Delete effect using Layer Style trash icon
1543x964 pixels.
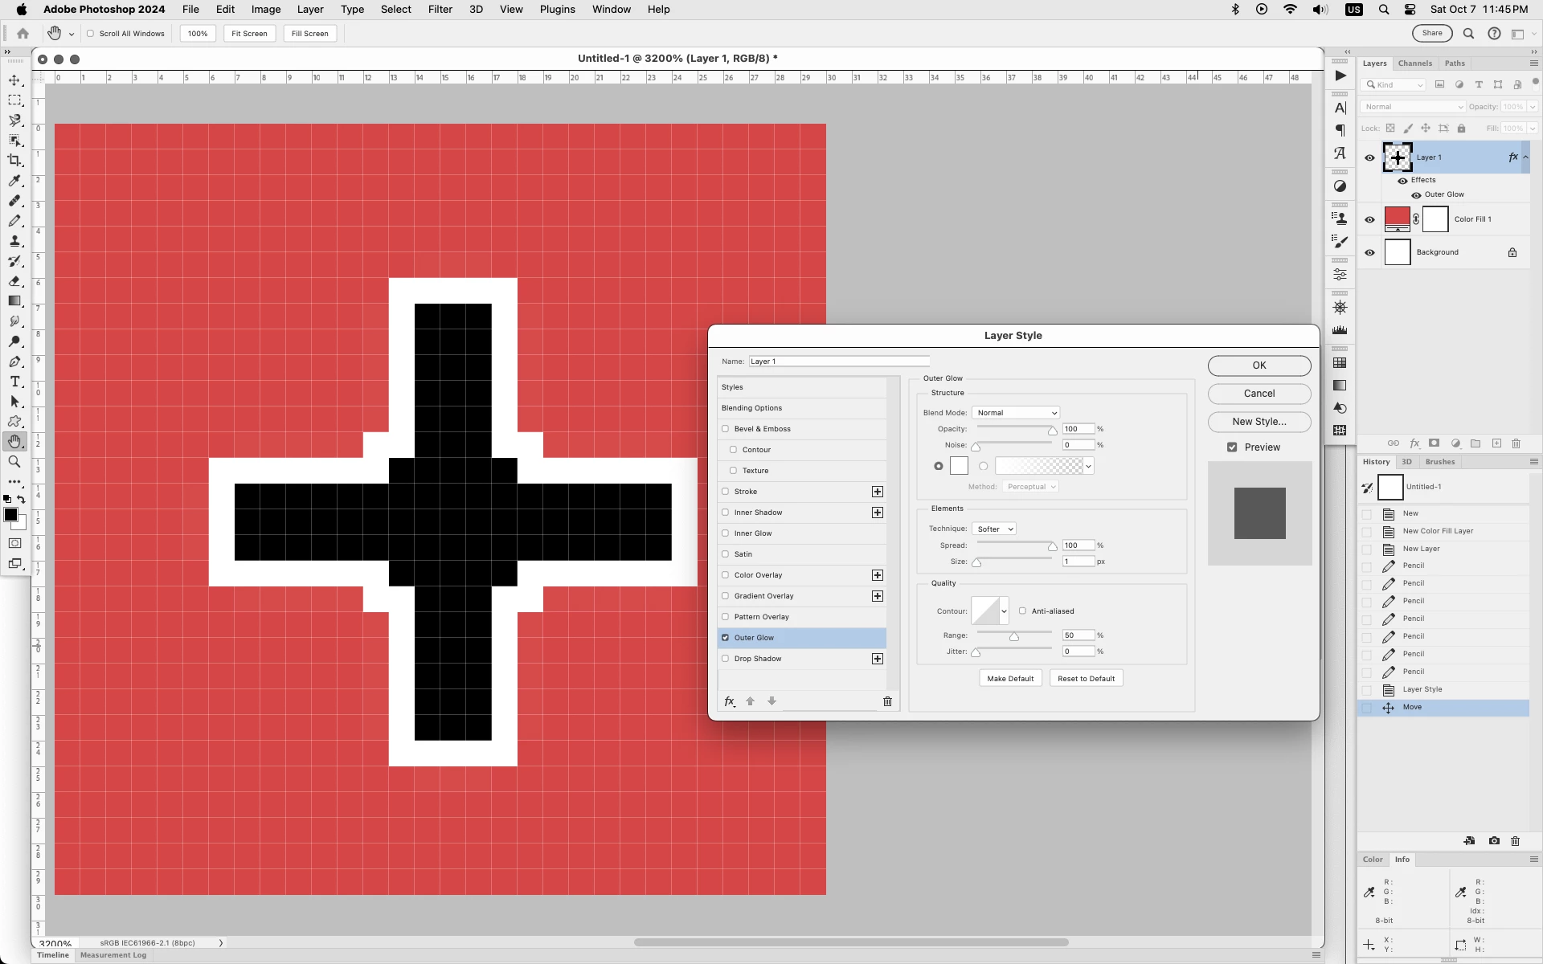tap(887, 701)
